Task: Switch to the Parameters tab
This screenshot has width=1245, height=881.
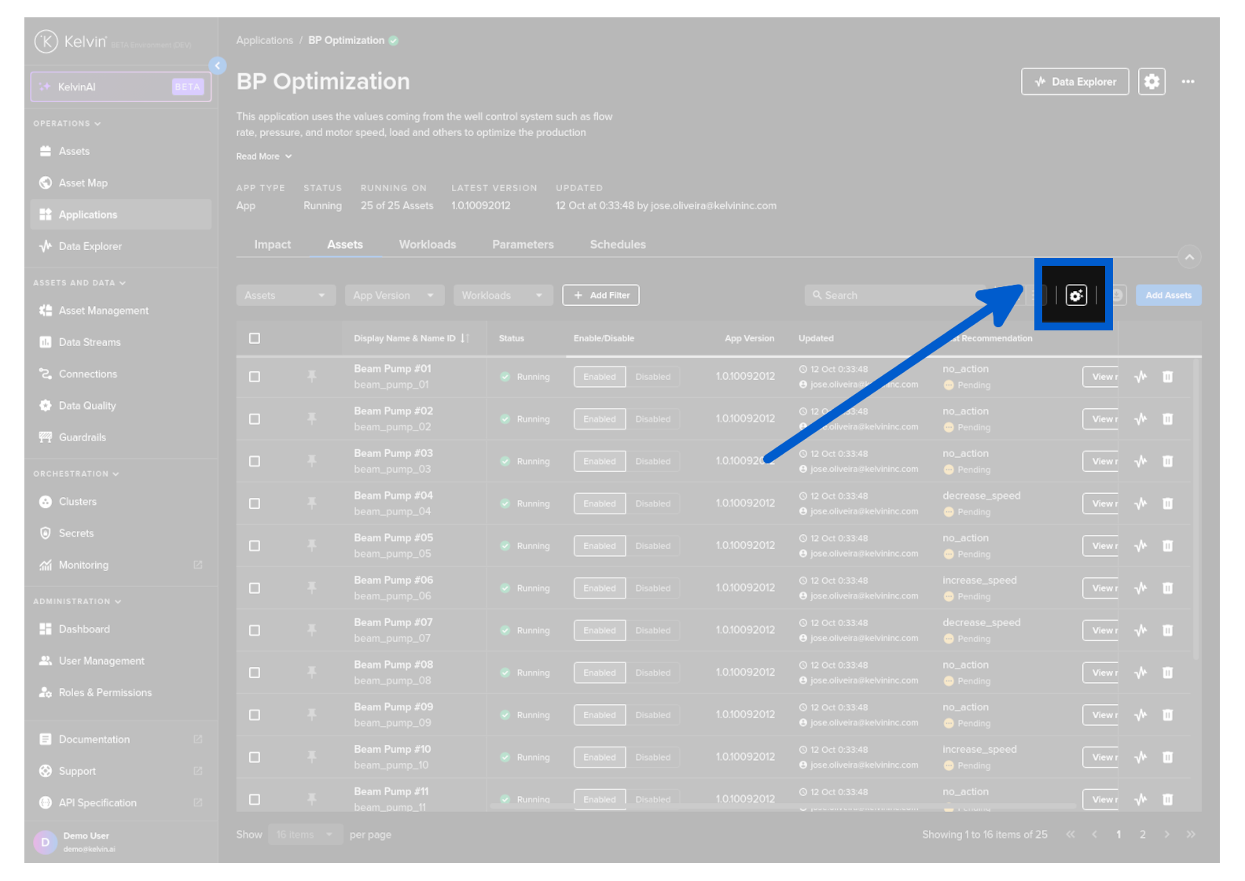Action: tap(523, 245)
